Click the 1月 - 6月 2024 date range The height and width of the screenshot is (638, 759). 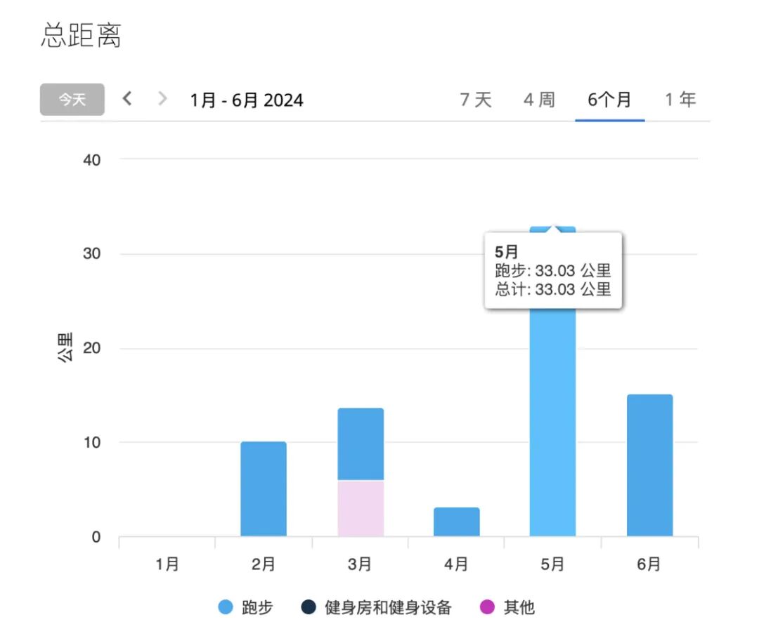coord(247,100)
